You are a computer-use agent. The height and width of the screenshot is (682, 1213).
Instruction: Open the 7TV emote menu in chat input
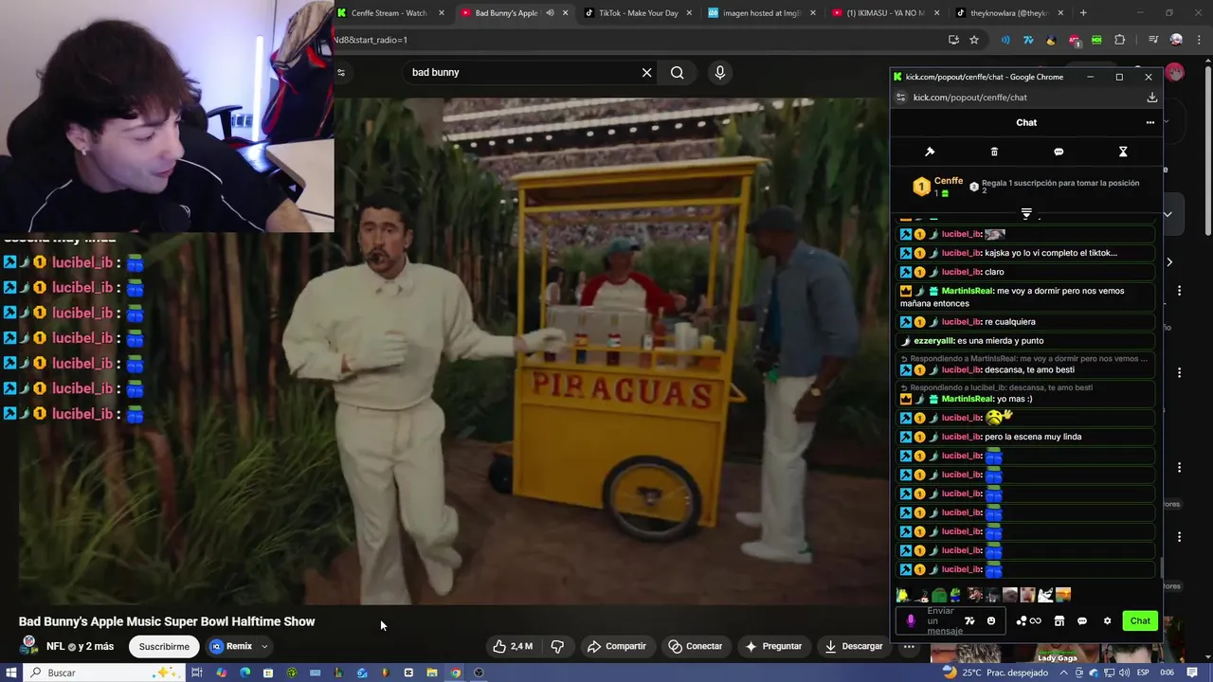(x=969, y=621)
